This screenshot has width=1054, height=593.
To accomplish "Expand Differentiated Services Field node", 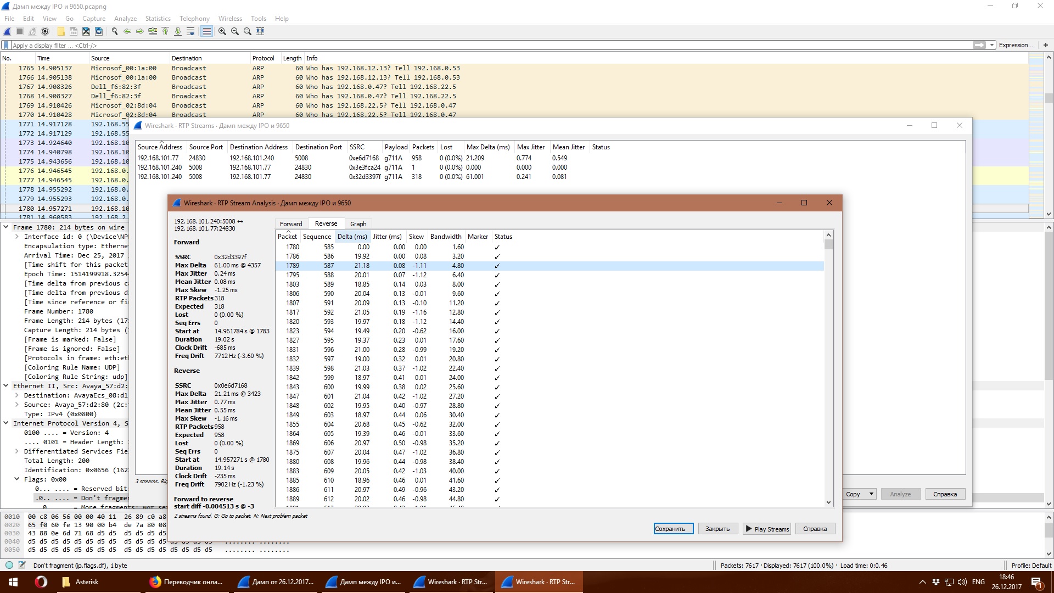I will click(x=17, y=451).
